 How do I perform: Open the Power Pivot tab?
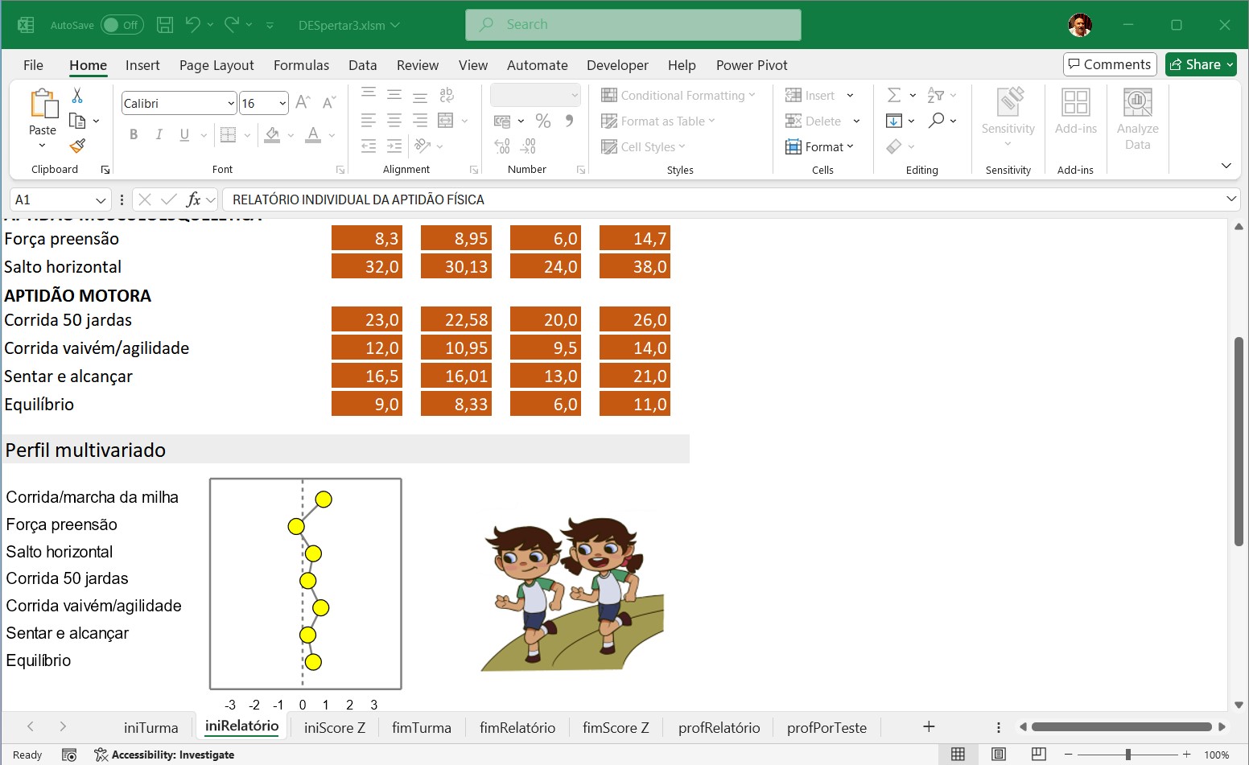click(752, 65)
